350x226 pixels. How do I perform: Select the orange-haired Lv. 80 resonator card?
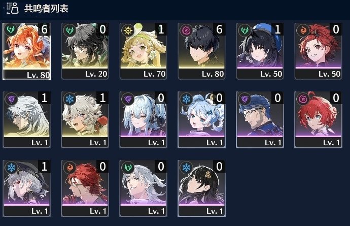click(26, 51)
